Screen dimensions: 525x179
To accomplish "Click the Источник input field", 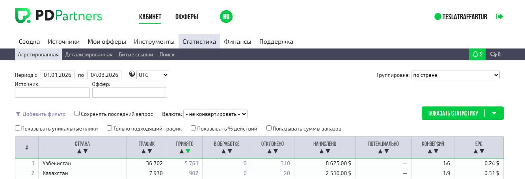I will [52, 93].
